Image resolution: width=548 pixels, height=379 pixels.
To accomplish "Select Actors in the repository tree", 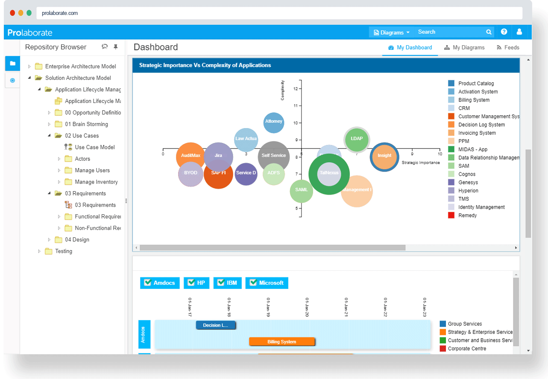I will pyautogui.click(x=82, y=159).
